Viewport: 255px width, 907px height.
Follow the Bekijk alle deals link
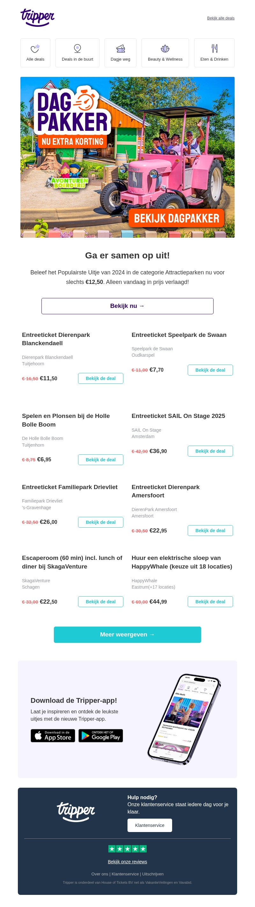(x=221, y=18)
